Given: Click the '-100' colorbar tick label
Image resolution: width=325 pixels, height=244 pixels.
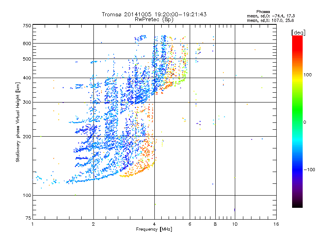Looking at the screenshot, I should (x=309, y=170).
